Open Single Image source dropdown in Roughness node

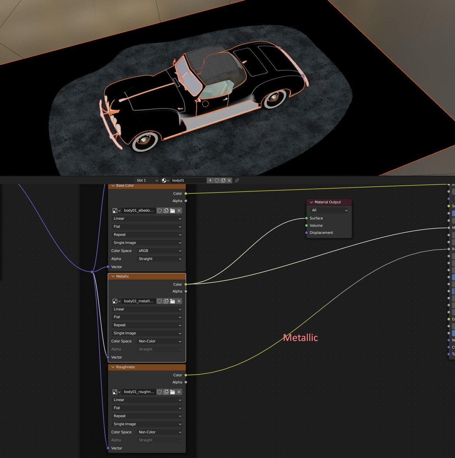click(147, 424)
